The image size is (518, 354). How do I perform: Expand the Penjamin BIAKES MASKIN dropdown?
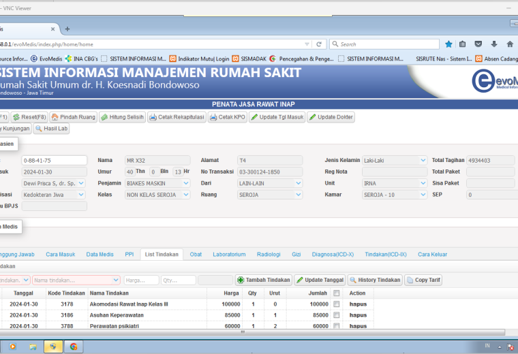tap(186, 183)
